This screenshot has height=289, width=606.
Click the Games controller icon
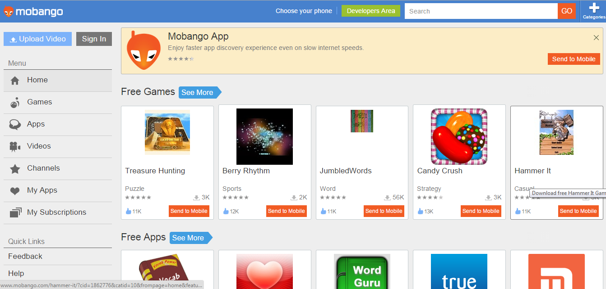click(15, 103)
